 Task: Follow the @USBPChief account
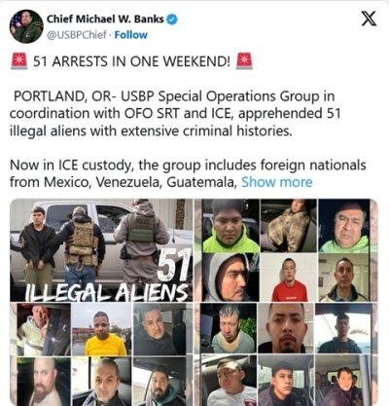click(x=130, y=35)
